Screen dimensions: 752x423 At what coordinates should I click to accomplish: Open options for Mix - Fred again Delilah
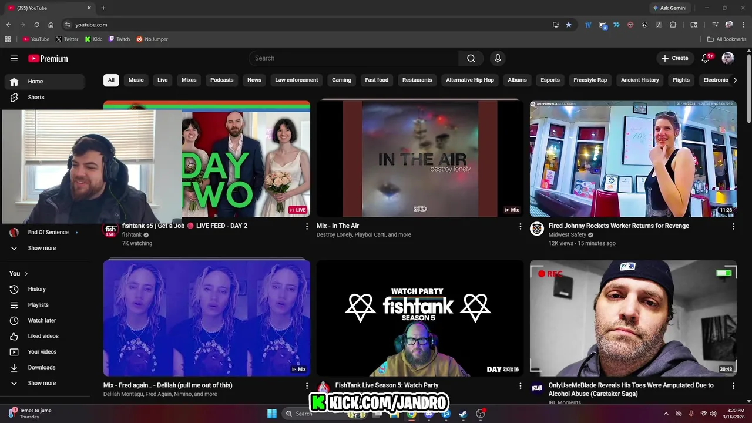307,386
